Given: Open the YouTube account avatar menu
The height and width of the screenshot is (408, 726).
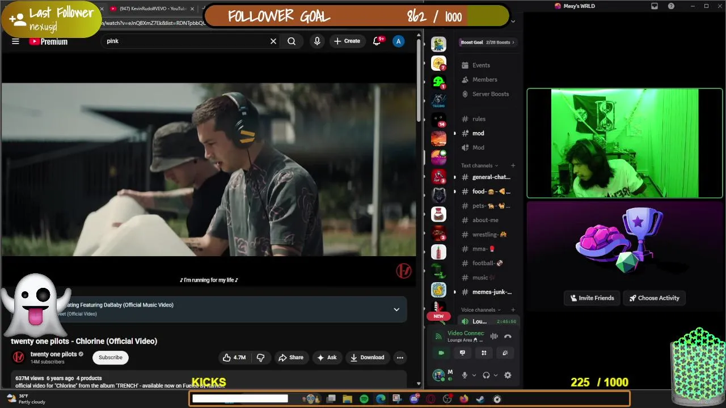Looking at the screenshot, I should tap(399, 41).
